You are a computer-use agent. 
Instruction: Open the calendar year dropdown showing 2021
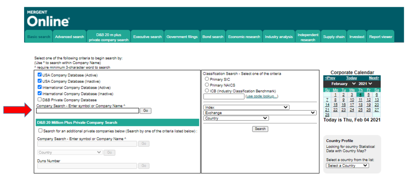366,84
